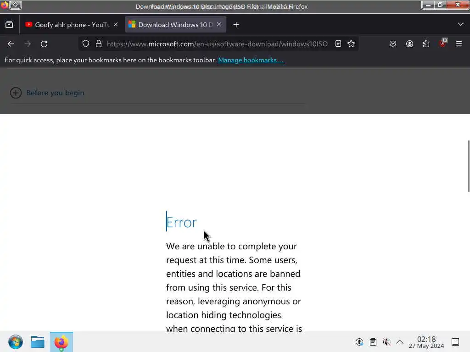Screen dimensions: 470x352
Task: Open file manager from taskbar
Action: [38, 342]
